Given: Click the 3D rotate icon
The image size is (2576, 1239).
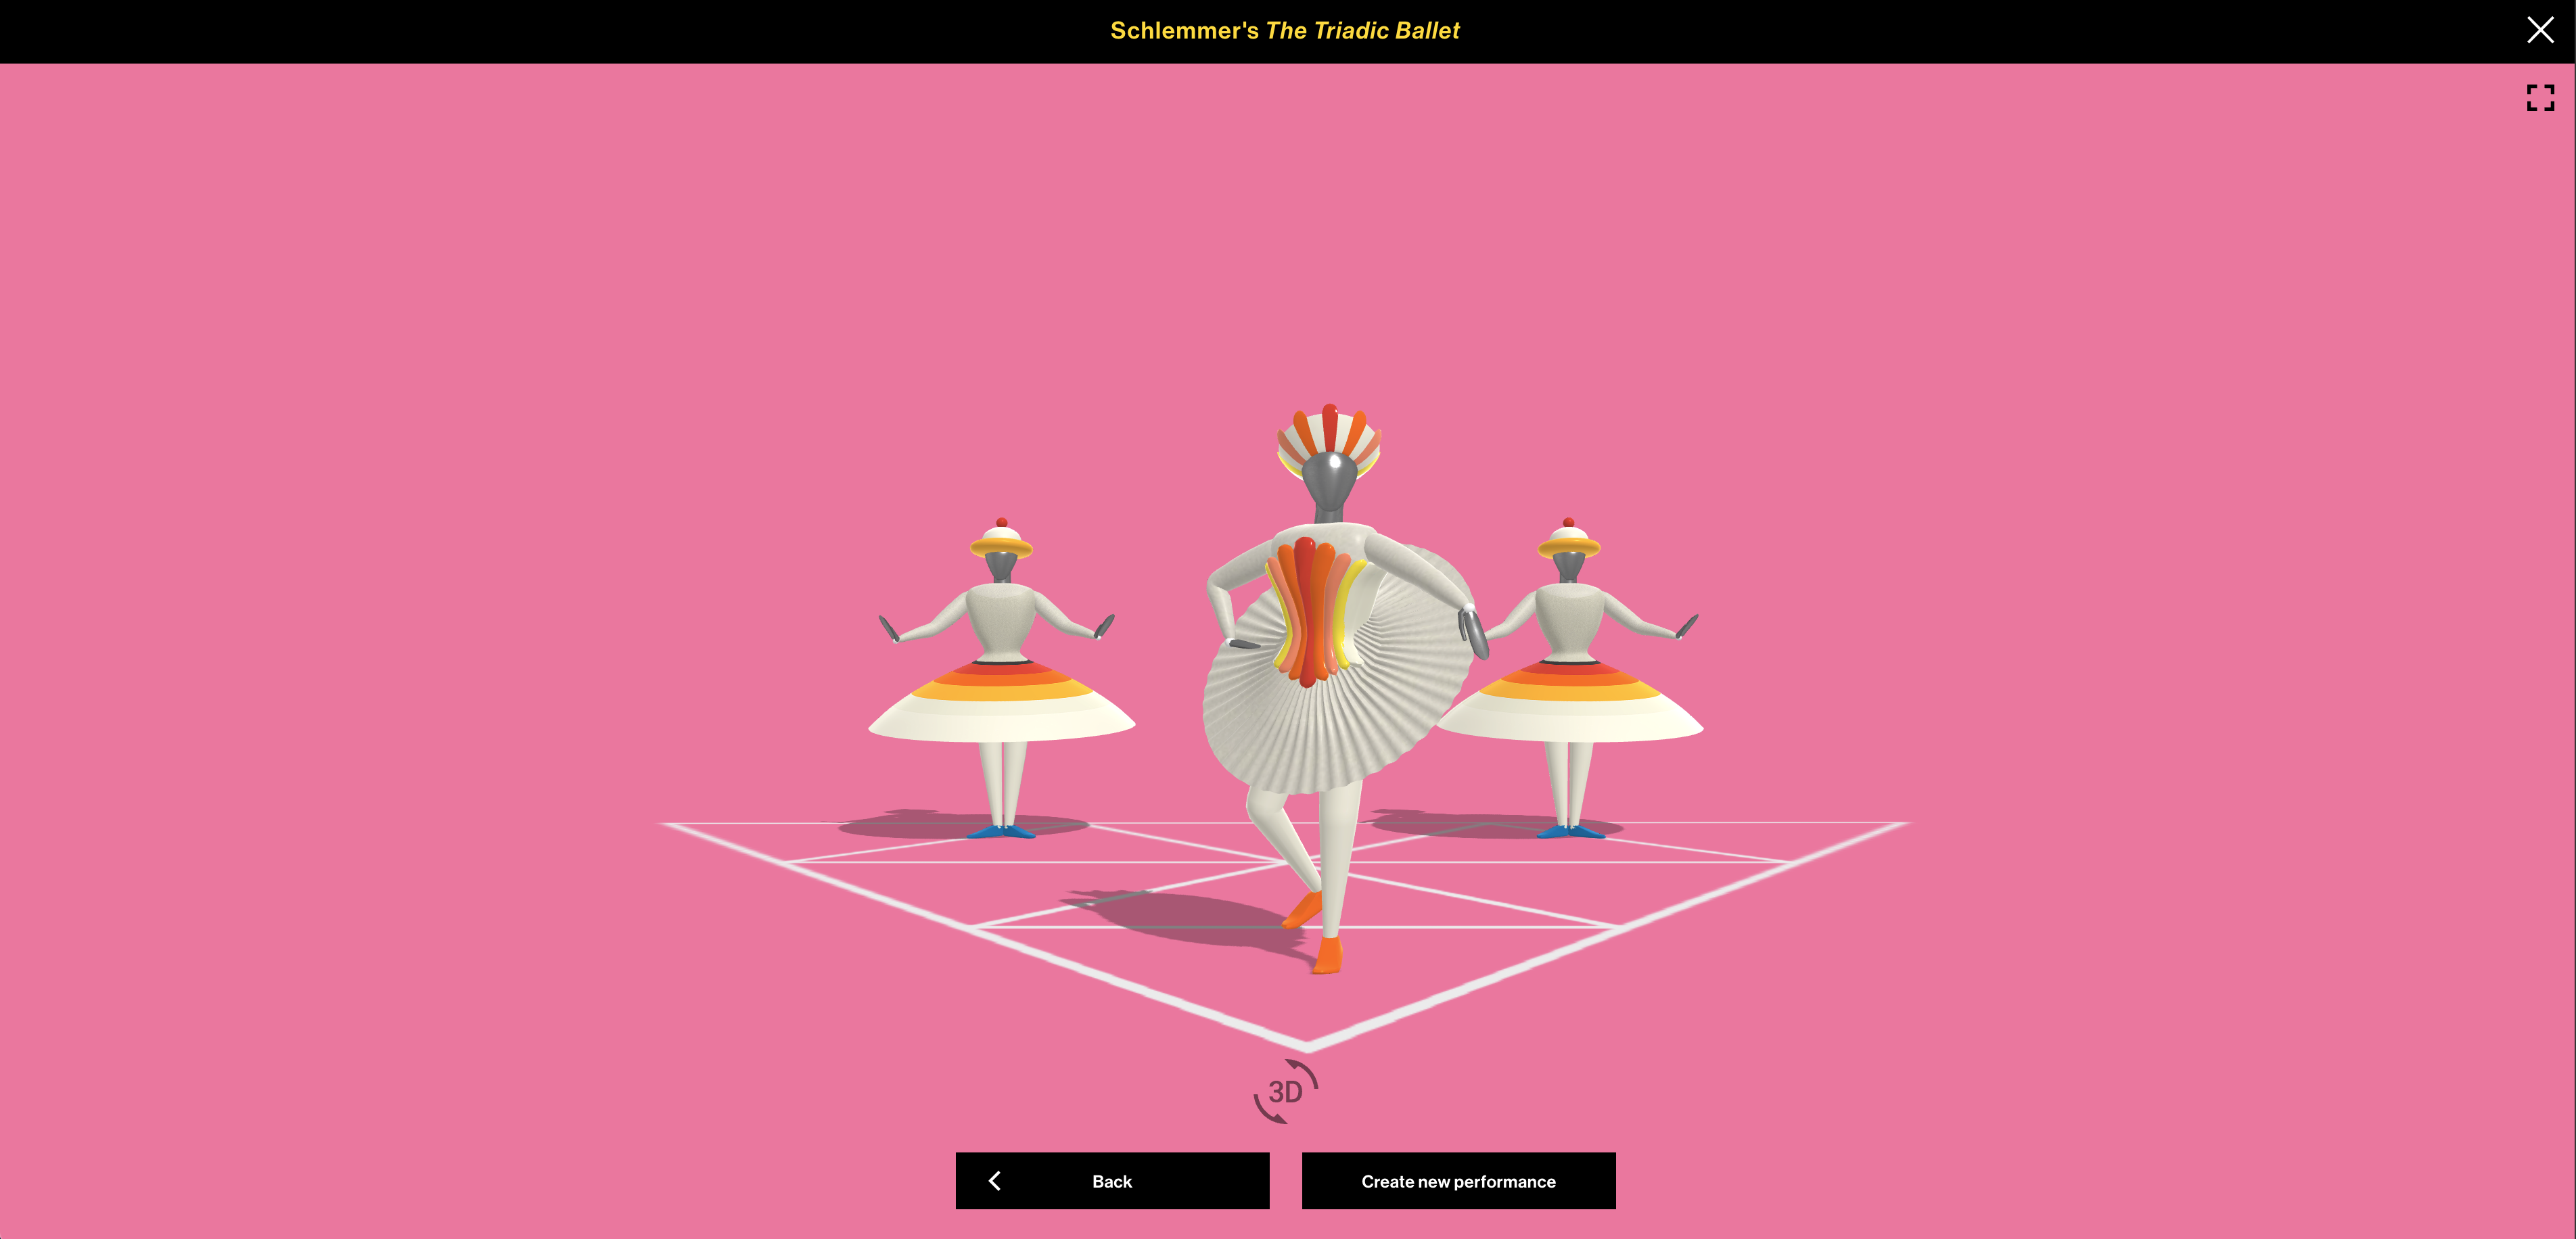Looking at the screenshot, I should point(1286,1091).
